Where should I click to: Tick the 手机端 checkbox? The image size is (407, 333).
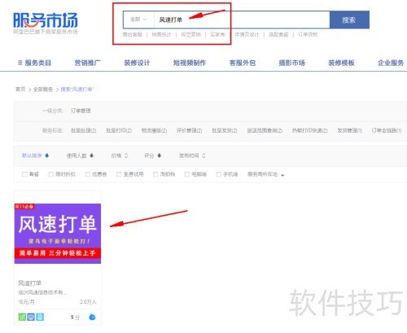[x=218, y=174]
